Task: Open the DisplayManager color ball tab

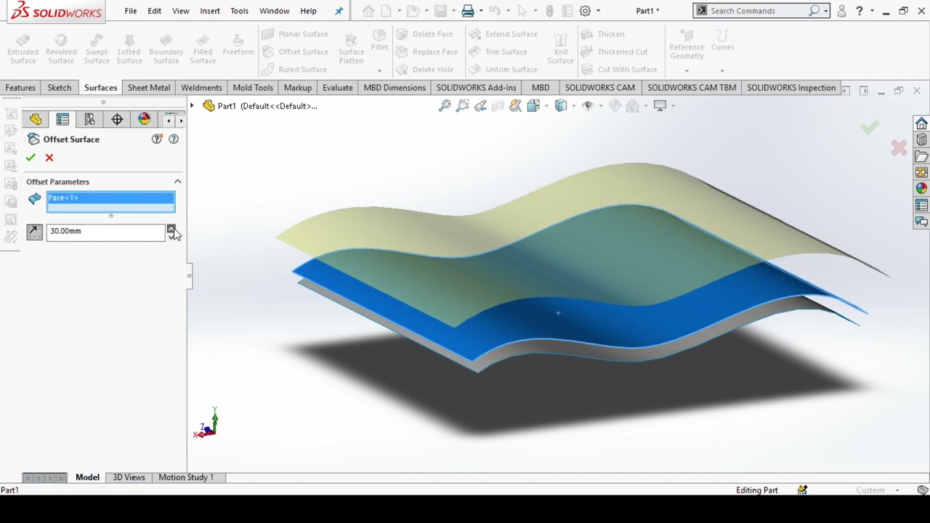Action: 144,119
